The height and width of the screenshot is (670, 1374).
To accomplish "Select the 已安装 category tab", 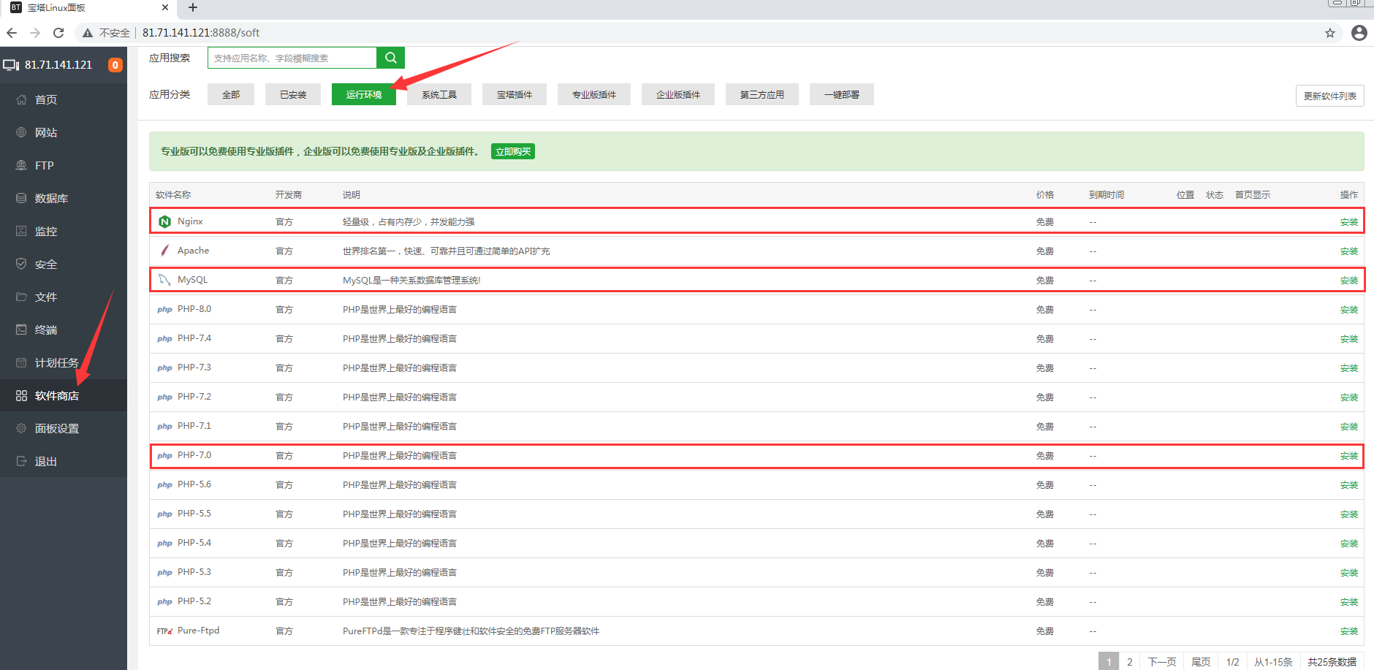I will (293, 94).
